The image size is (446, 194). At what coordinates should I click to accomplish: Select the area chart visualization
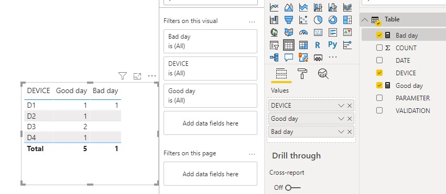pos(289,7)
